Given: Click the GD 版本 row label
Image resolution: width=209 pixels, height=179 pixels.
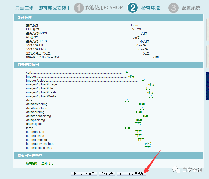Looking at the screenshot, I should [x=32, y=37].
